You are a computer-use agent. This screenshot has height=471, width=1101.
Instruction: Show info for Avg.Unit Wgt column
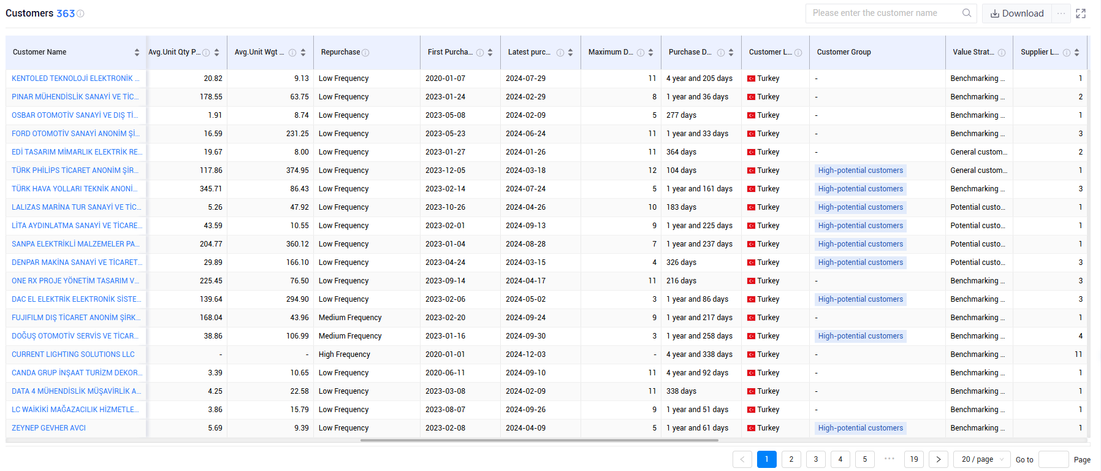pyautogui.click(x=292, y=53)
